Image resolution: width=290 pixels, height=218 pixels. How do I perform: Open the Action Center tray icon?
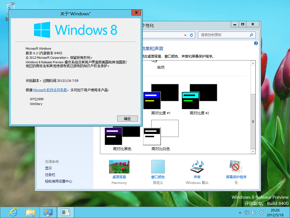pos(261,213)
